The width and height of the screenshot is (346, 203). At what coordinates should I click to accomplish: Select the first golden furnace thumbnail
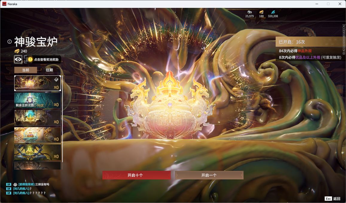tap(37, 83)
